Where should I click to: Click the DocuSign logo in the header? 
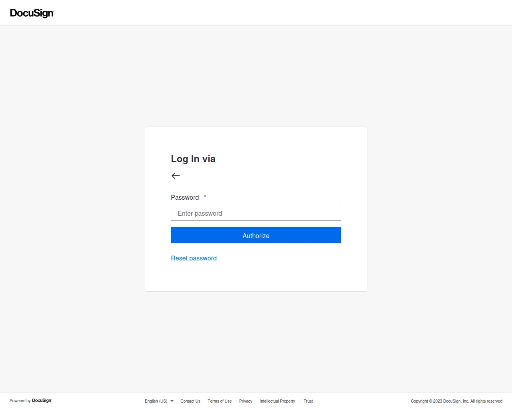[32, 13]
